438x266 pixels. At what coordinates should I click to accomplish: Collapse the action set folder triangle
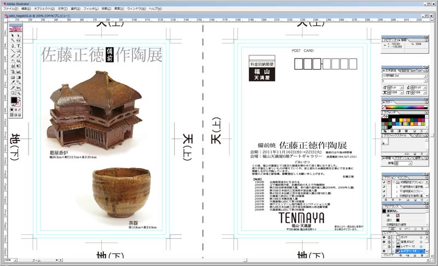pyautogui.click(x=393, y=182)
